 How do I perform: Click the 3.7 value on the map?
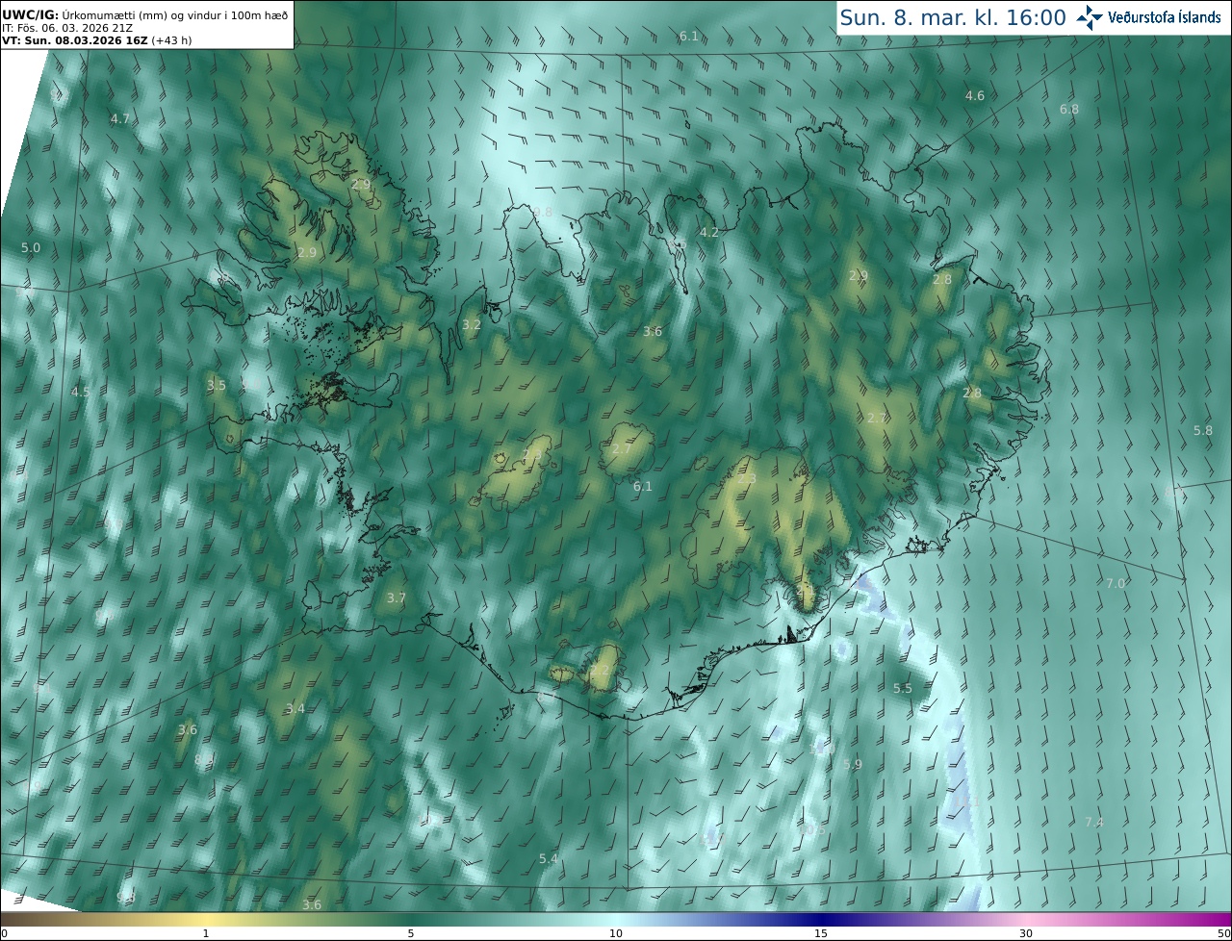(x=397, y=598)
